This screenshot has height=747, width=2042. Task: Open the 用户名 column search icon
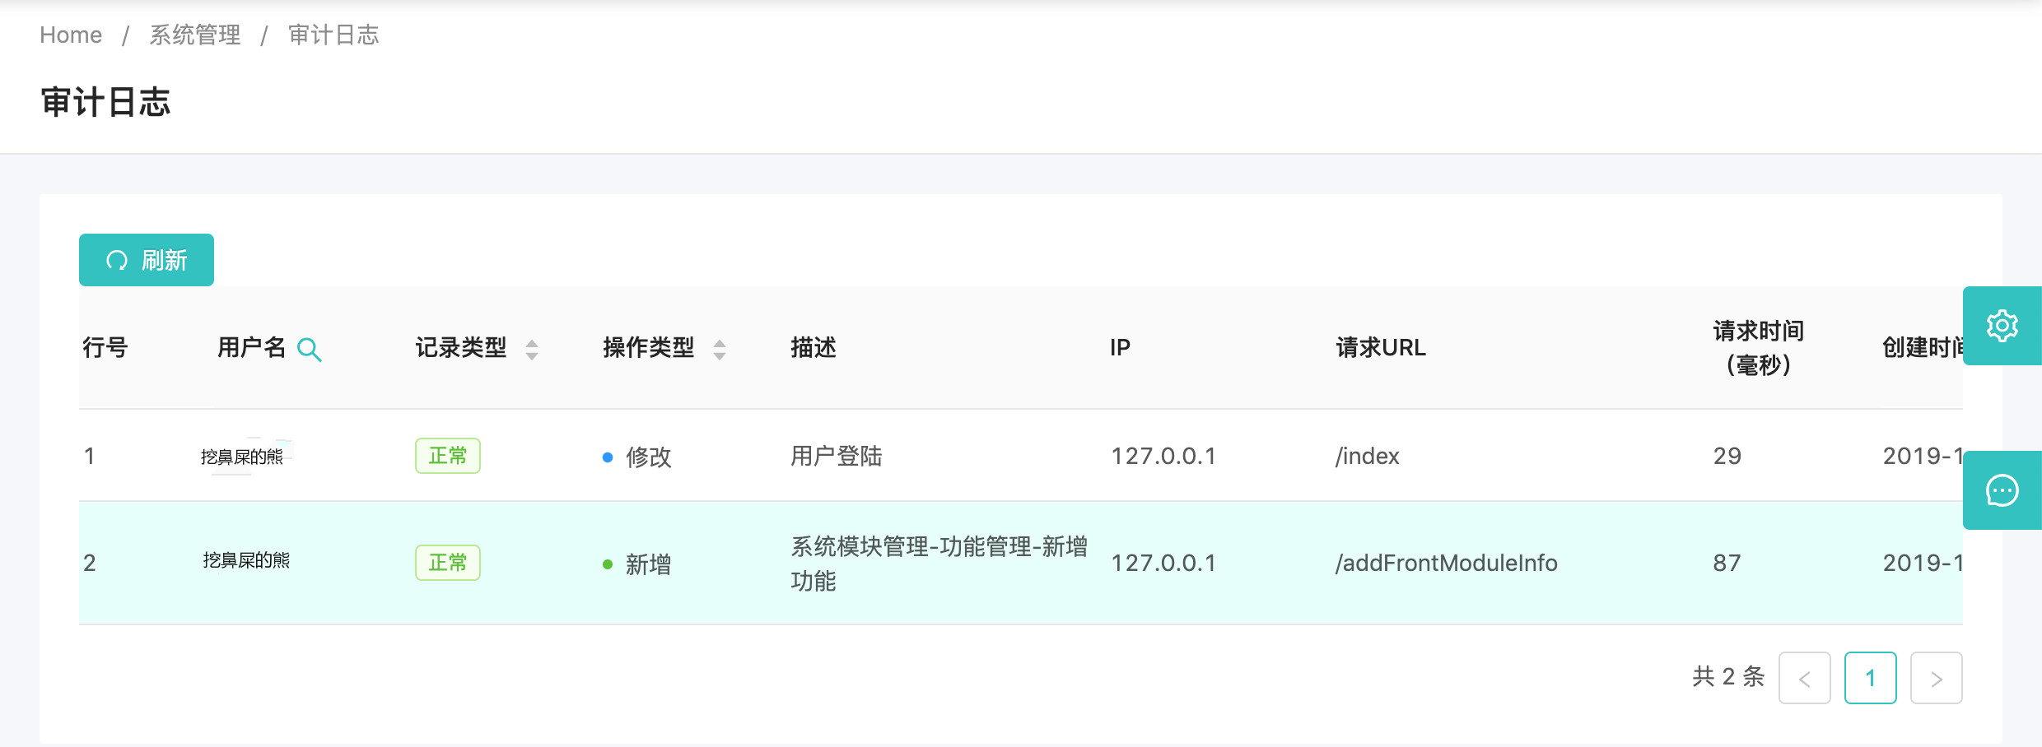309,350
